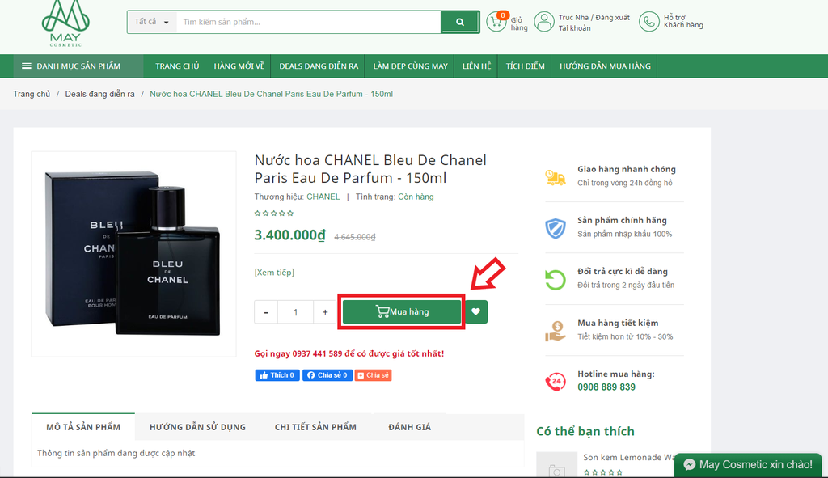Click the quantity input field
Image resolution: width=828 pixels, height=478 pixels.
pos(295,312)
